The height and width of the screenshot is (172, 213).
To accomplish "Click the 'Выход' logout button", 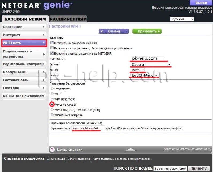I will (x=201, y=3).
